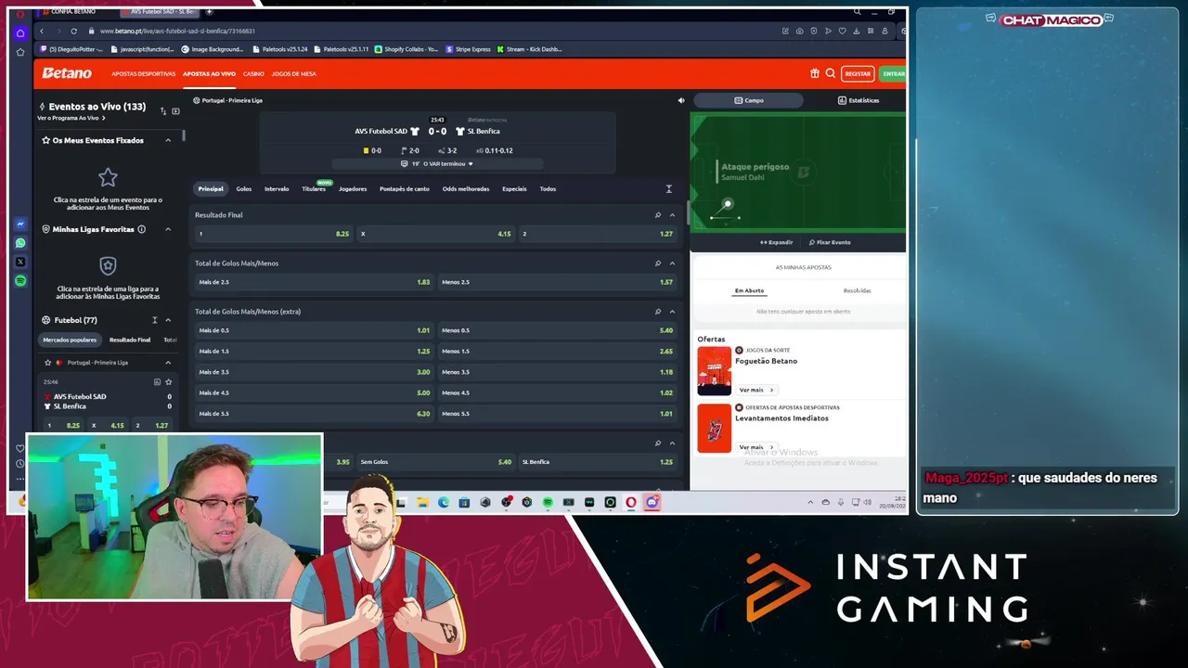Favorite Portugal - Primeira Liga with star
Viewport: 1188px width, 668px height.
coord(48,363)
